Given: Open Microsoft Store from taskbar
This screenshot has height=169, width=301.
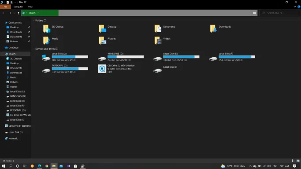Looking at the screenshot, I should [75, 166].
